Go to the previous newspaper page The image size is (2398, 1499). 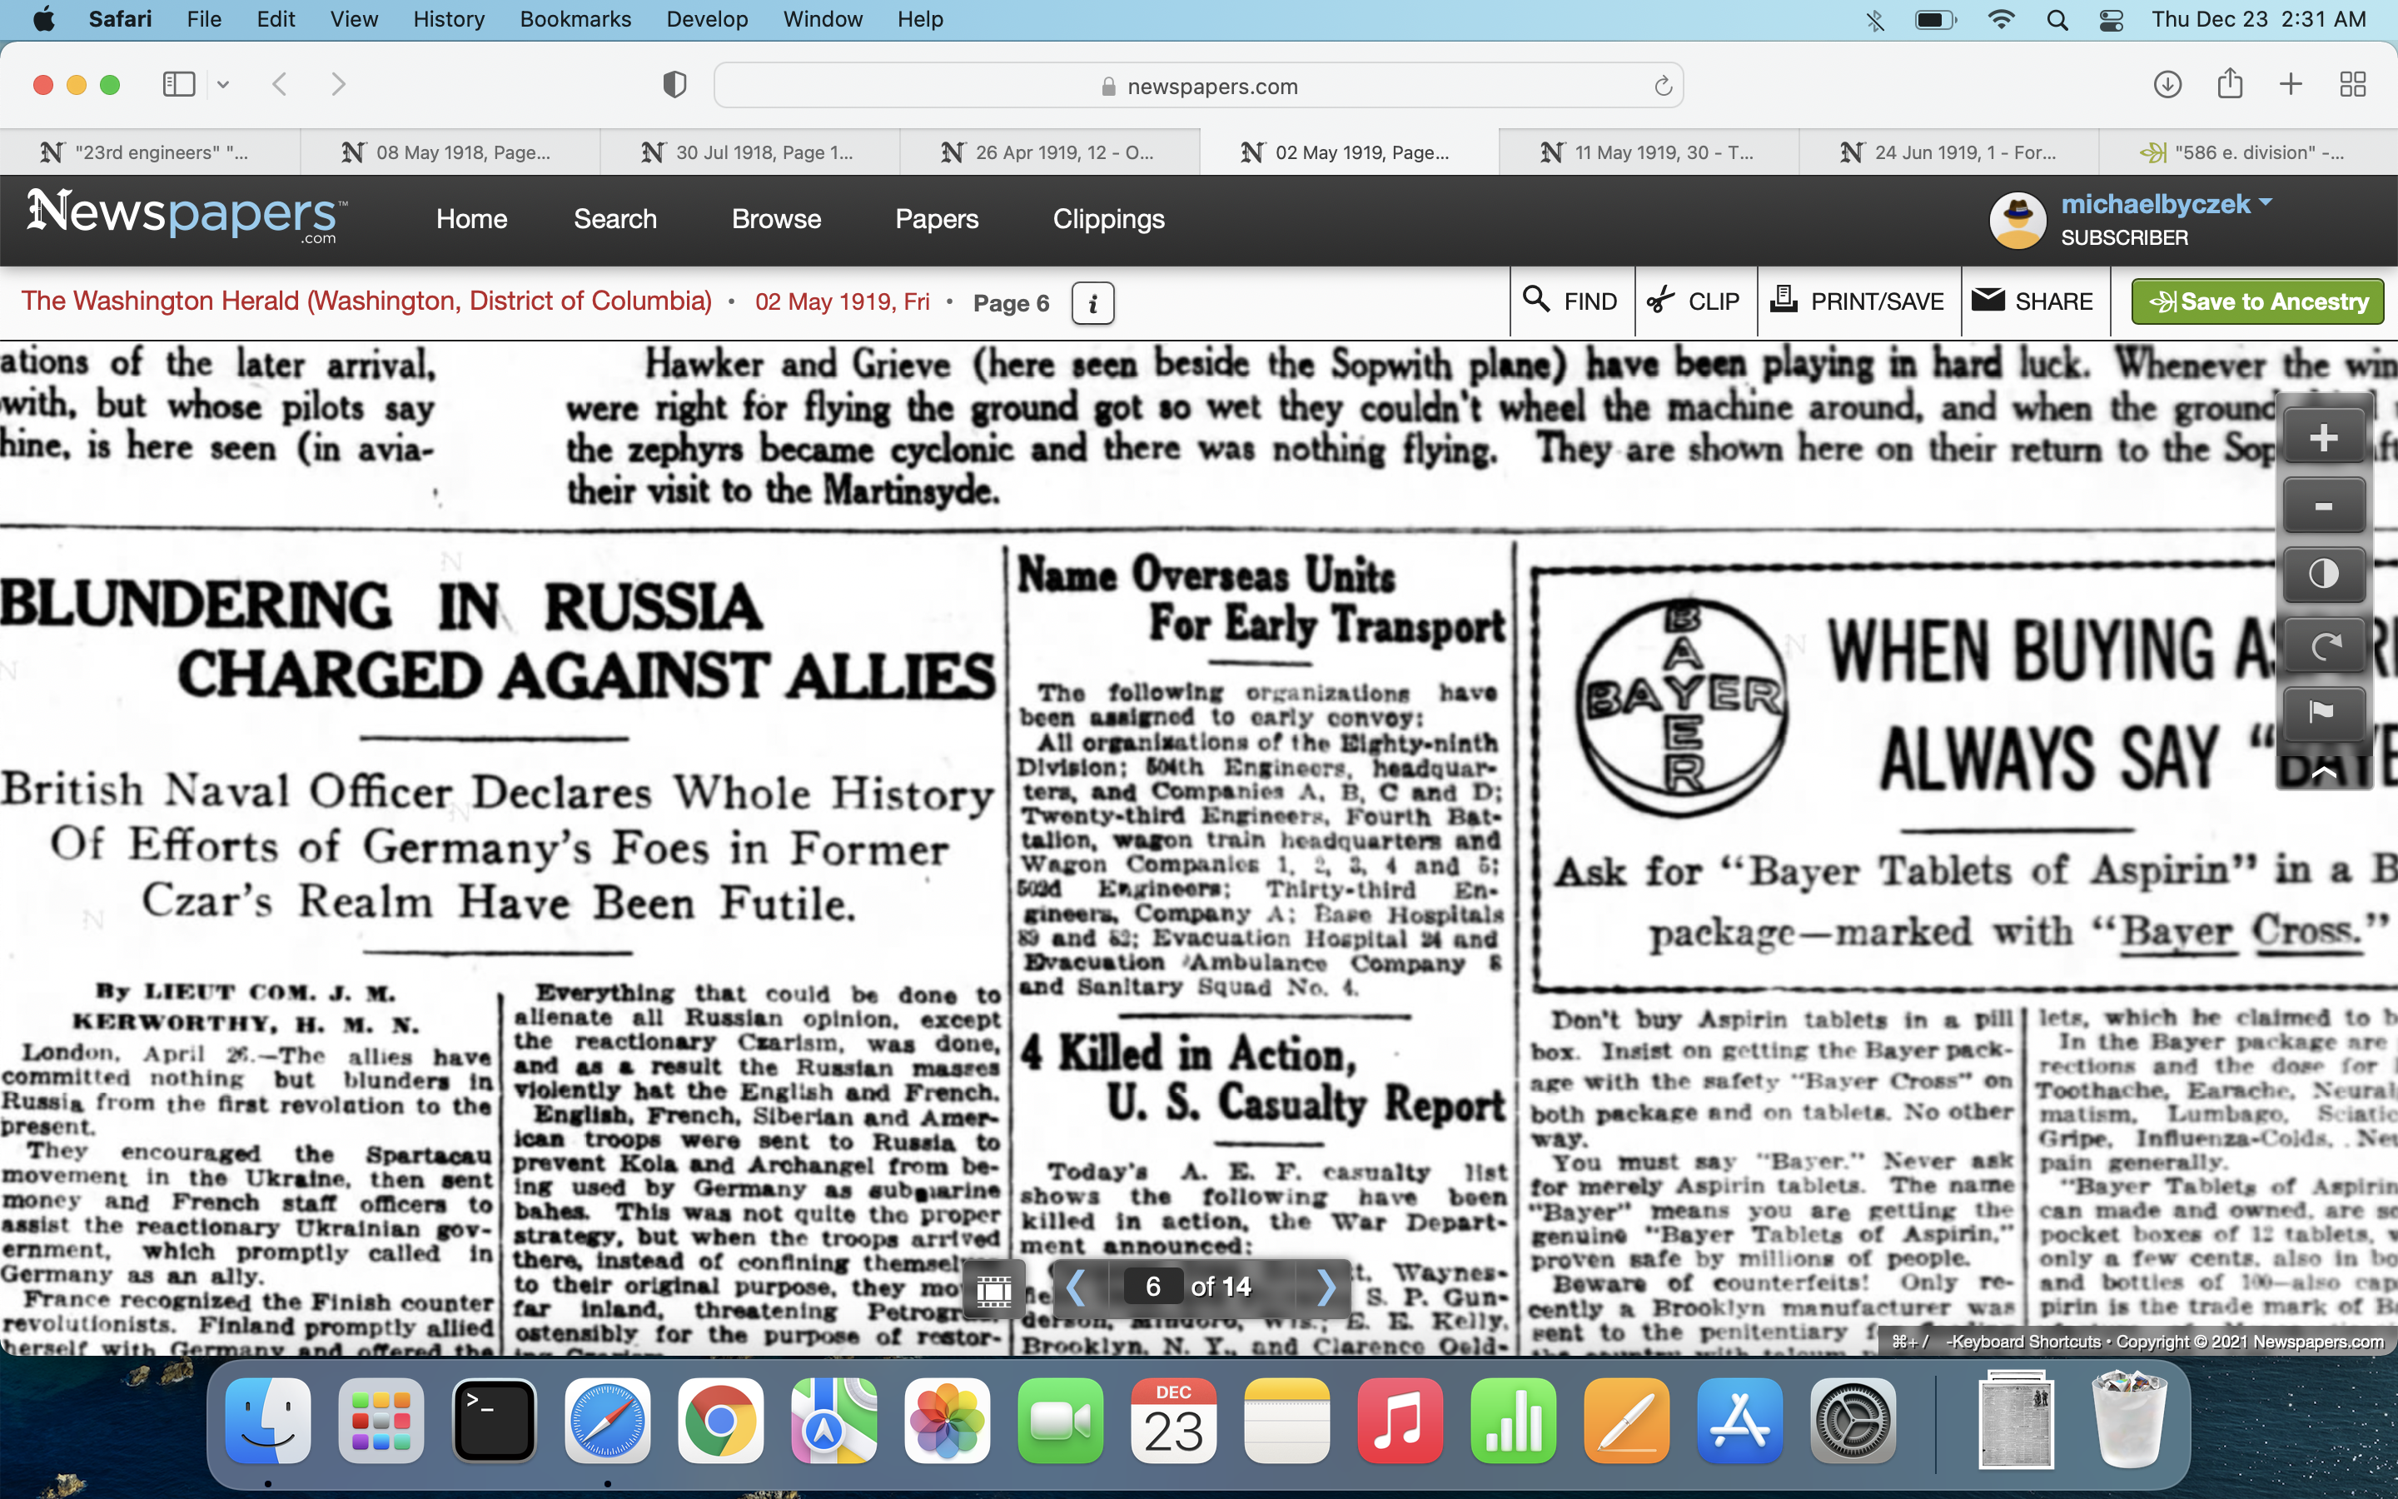click(1076, 1287)
